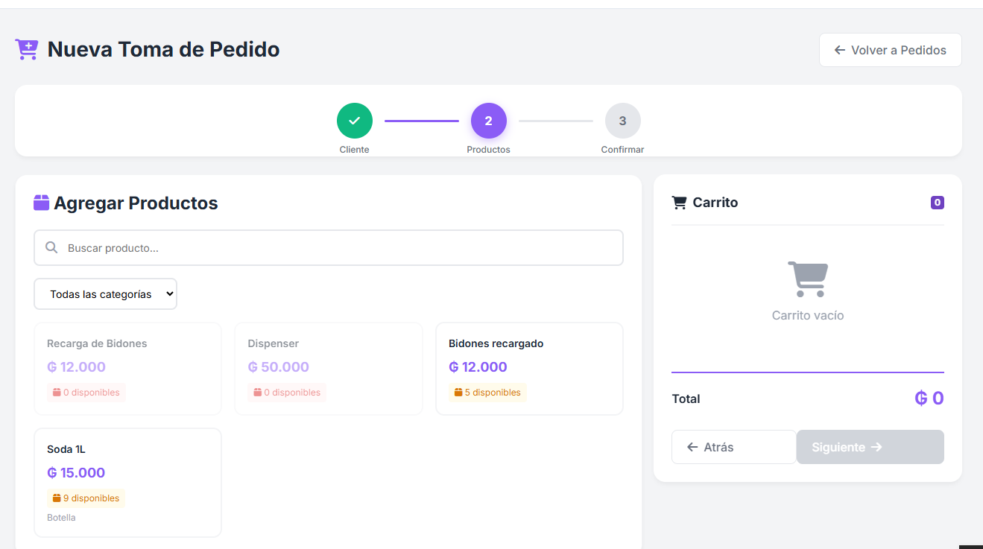The height and width of the screenshot is (549, 983).
Task: Click the green checkmark Cliente step
Action: pos(354,121)
